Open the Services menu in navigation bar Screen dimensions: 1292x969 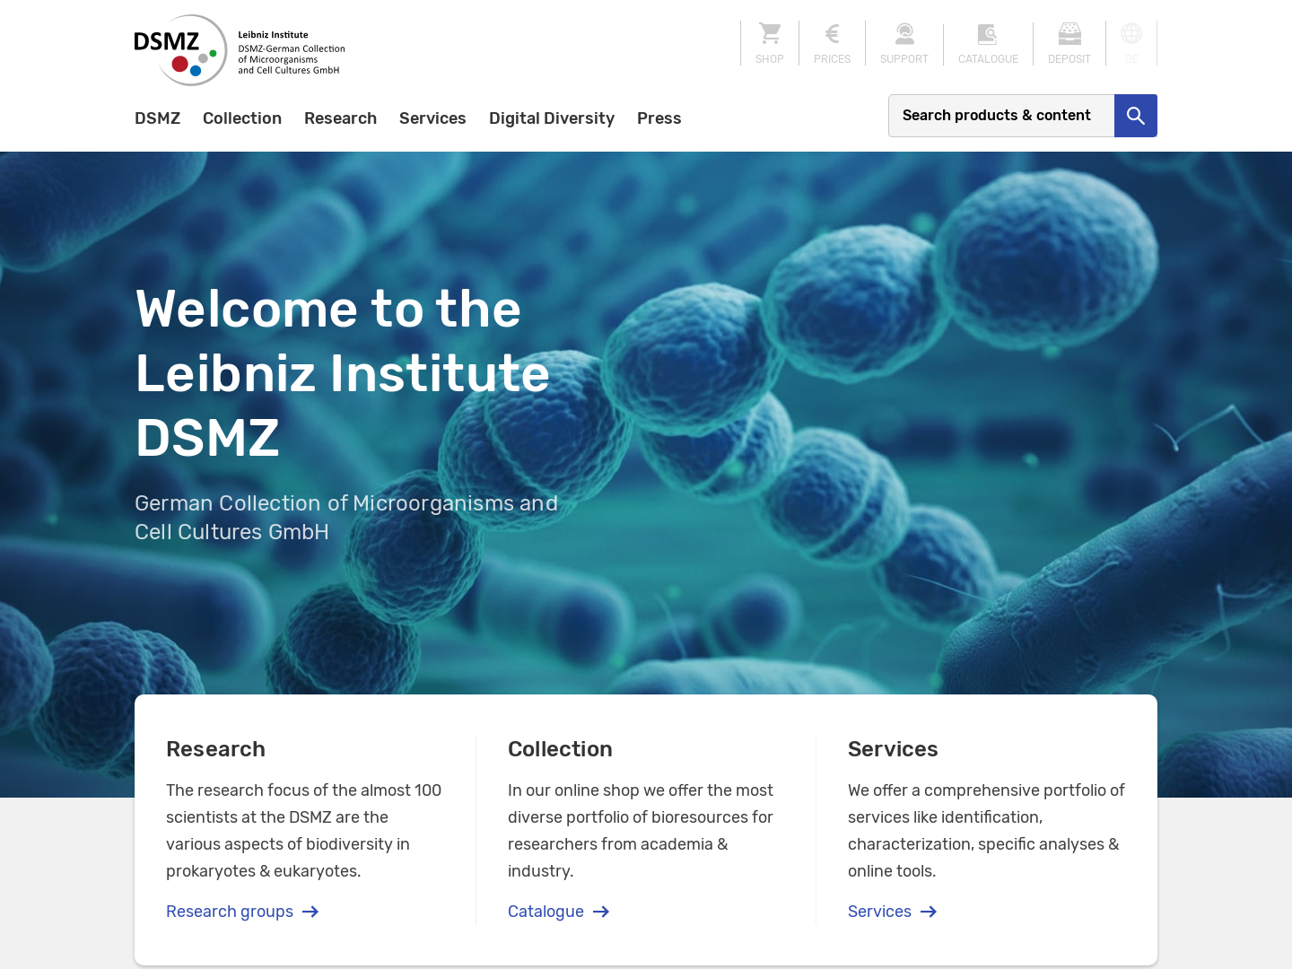432,118
